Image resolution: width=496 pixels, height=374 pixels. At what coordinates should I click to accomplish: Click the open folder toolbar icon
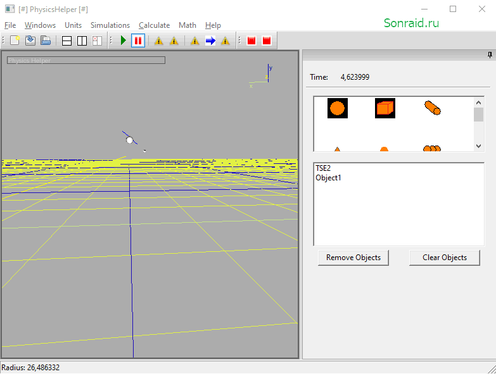tap(45, 41)
